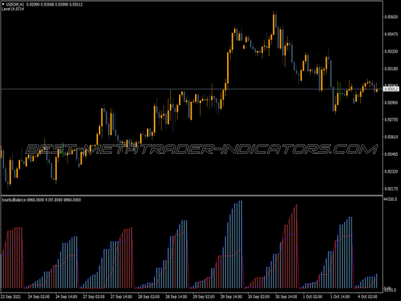Viewport: 401px width, 301px height.
Task: Click the 29 Sep 14:00 time label
Action: click(x=231, y=296)
